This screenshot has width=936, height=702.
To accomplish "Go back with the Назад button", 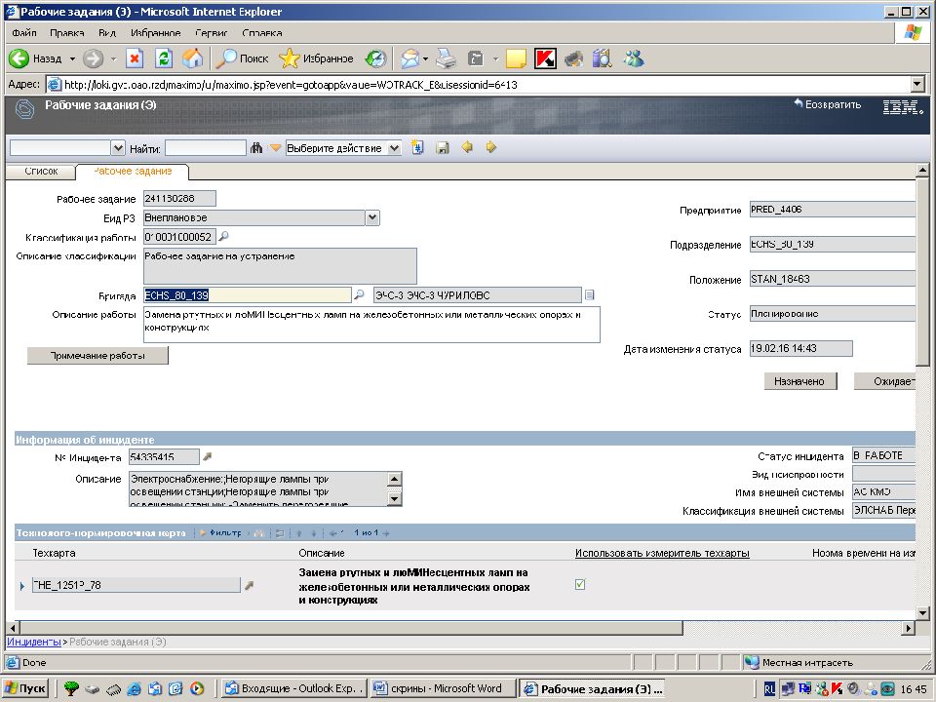I will pos(36,58).
